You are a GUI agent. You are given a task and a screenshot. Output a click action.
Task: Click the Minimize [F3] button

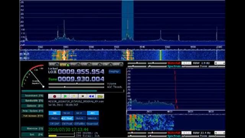(33, 129)
